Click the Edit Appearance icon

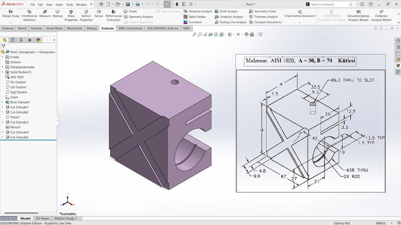(247, 34)
